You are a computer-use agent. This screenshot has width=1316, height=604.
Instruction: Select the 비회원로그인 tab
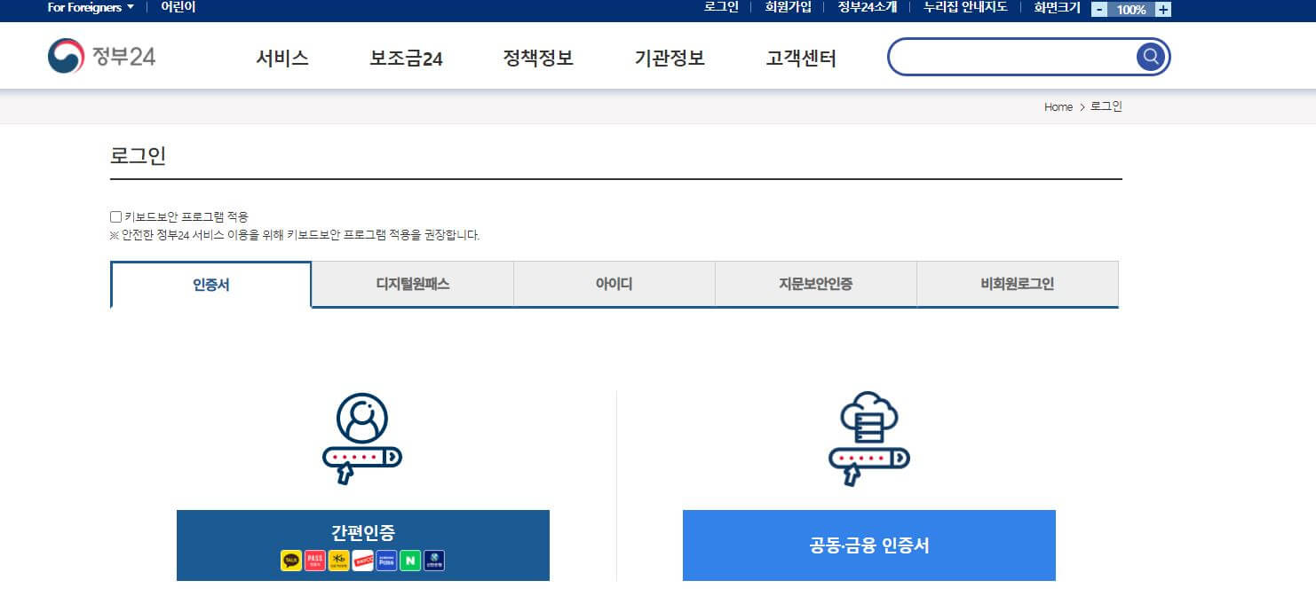(x=1017, y=283)
